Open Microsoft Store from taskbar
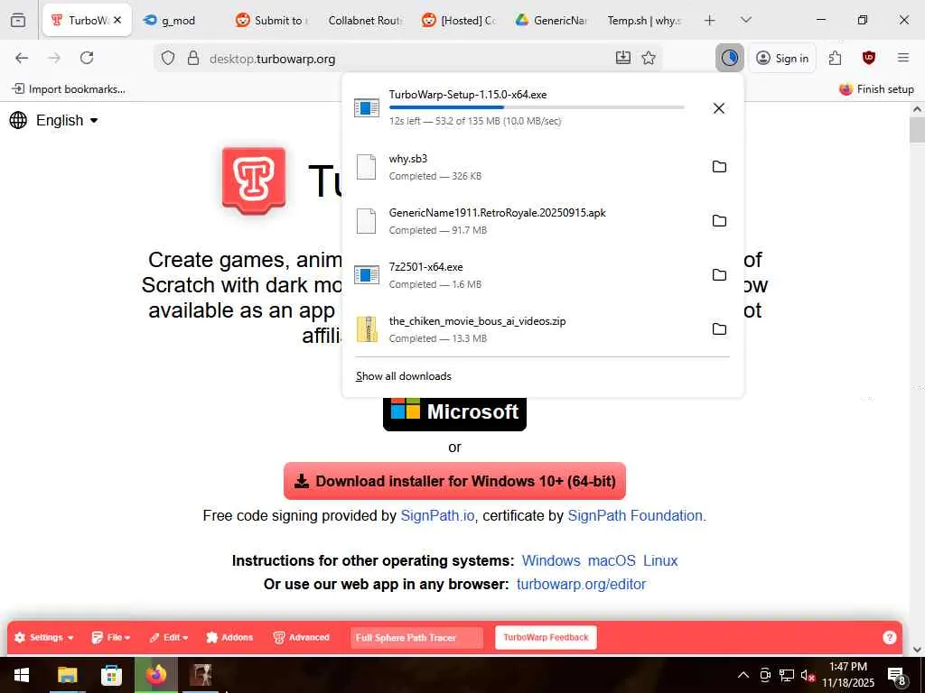 click(x=111, y=675)
